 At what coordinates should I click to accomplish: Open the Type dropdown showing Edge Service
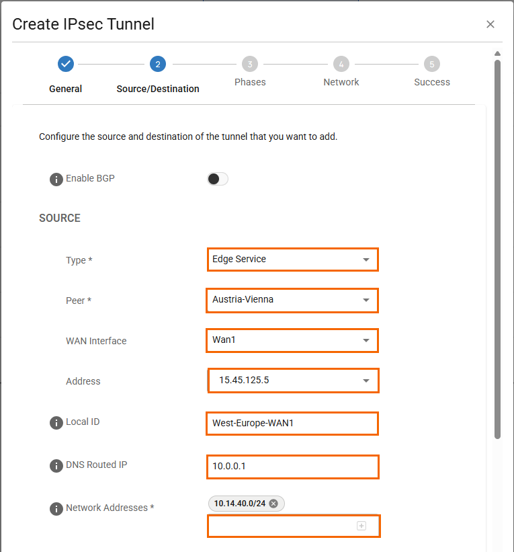(292, 260)
